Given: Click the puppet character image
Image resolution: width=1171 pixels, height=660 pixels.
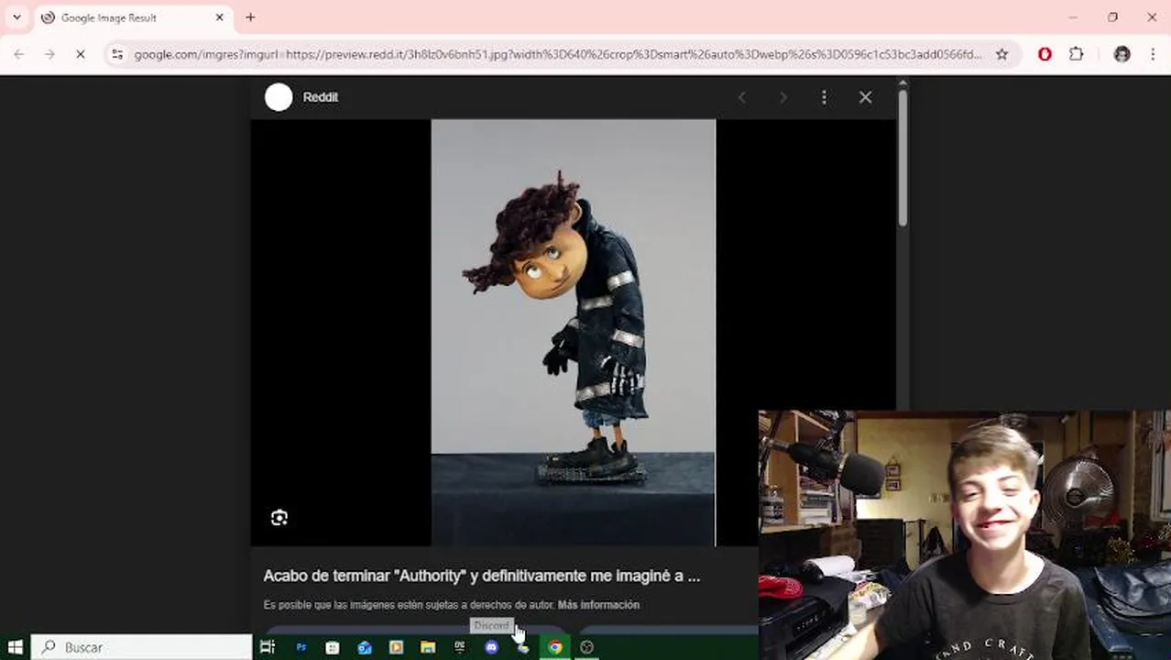Looking at the screenshot, I should pyautogui.click(x=573, y=333).
